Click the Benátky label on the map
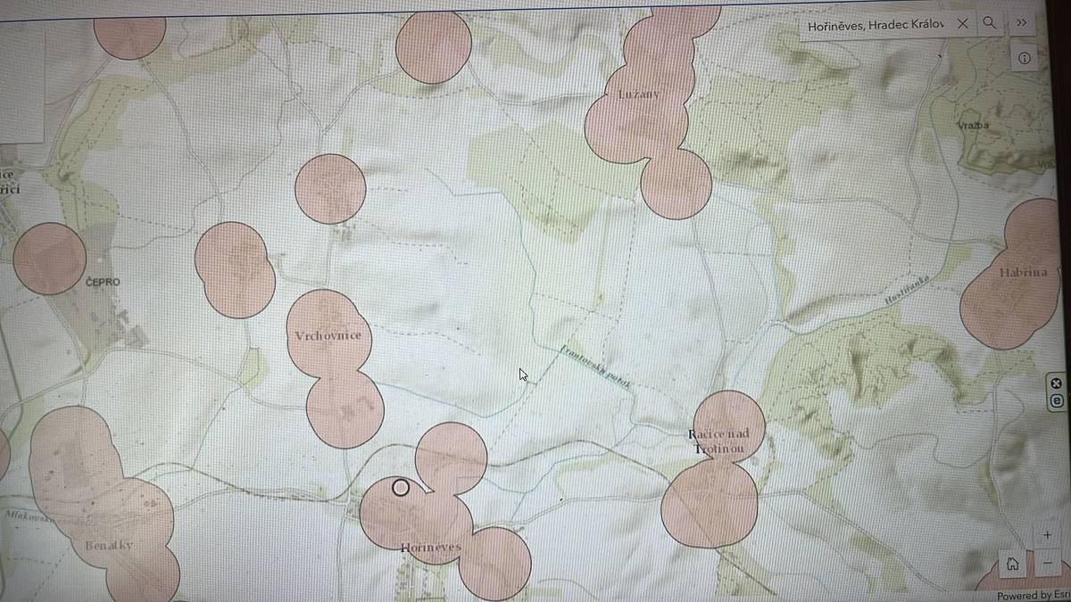This screenshot has height=602, width=1071. [110, 544]
